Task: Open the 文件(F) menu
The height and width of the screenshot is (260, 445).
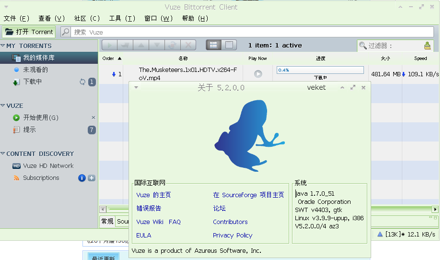Action: pos(16,18)
